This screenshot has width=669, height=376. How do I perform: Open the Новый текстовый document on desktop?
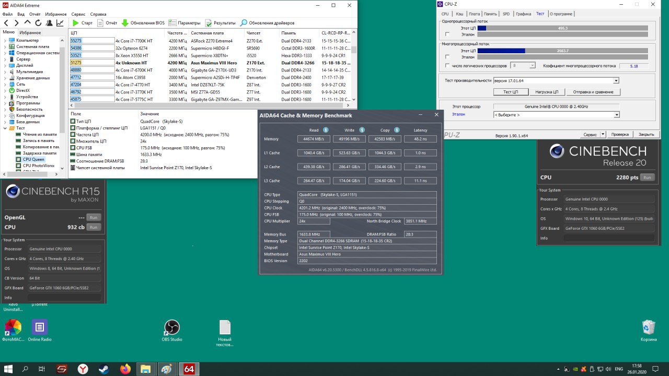pyautogui.click(x=225, y=334)
